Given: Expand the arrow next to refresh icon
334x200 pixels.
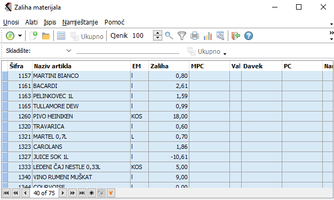Looking at the screenshot, I should (x=20, y=36).
